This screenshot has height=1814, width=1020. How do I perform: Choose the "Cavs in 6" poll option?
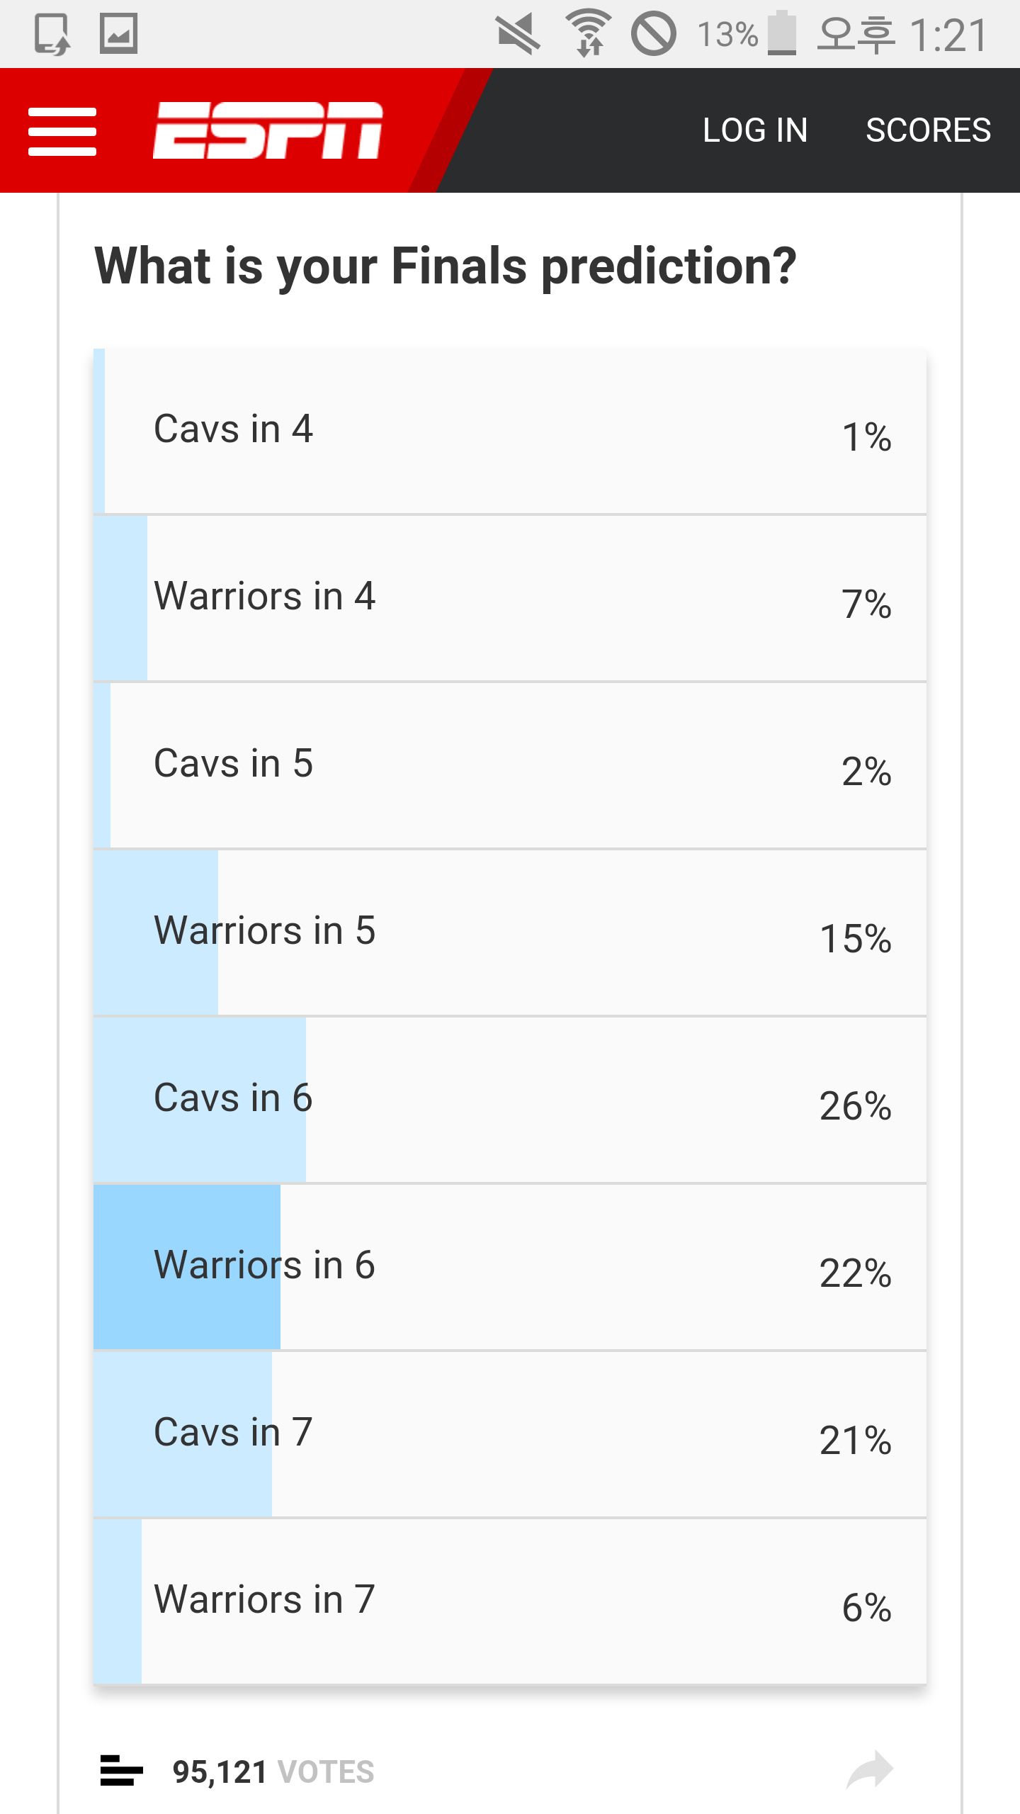pyautogui.click(x=510, y=1100)
